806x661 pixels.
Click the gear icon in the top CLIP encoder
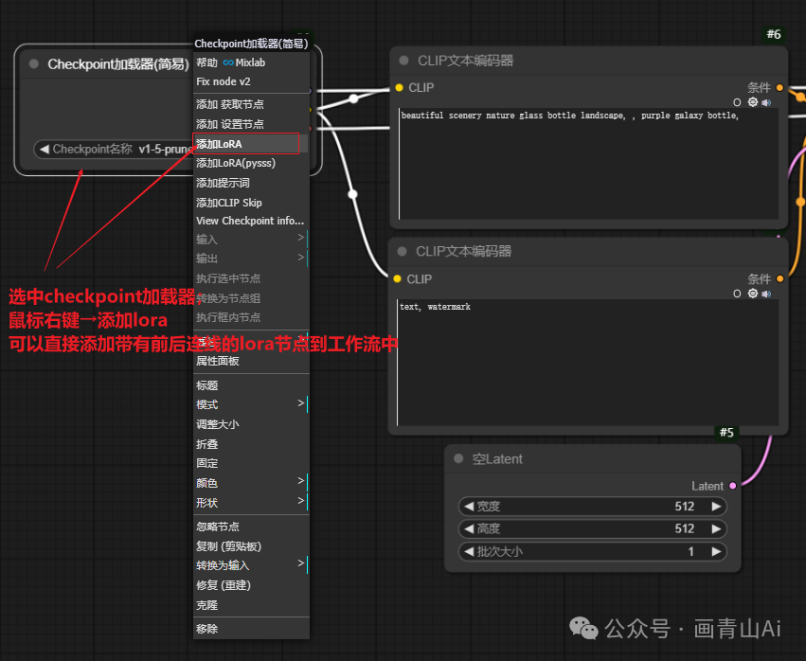[x=753, y=101]
